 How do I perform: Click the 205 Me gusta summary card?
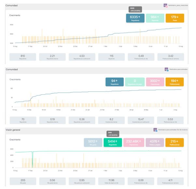(x=23, y=182)
